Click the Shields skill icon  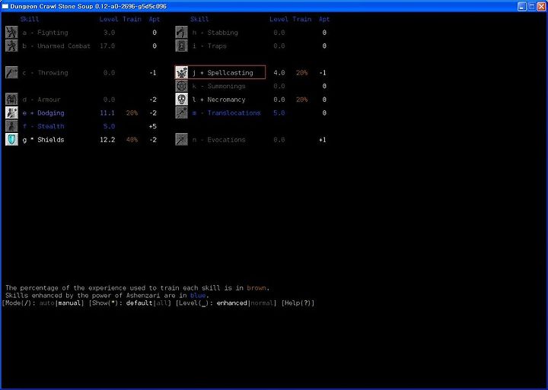click(11, 140)
